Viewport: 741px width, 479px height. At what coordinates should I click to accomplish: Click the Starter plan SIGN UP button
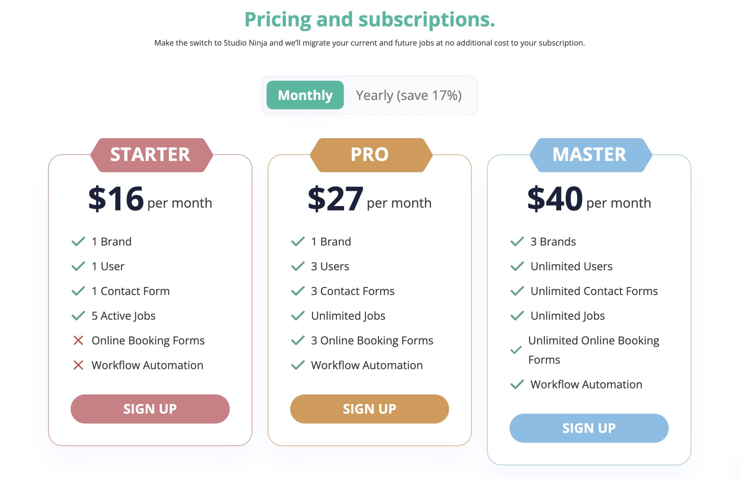click(150, 409)
